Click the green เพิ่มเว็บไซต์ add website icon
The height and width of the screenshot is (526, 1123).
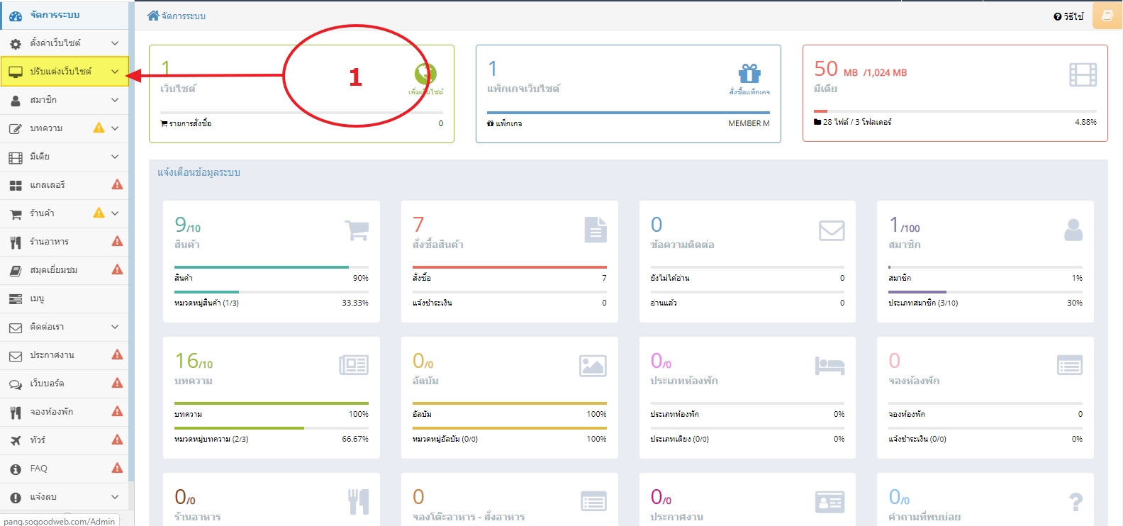click(x=425, y=73)
